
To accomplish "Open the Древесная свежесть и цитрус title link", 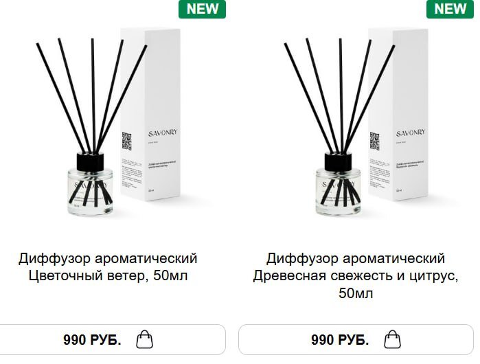I will point(356,275).
